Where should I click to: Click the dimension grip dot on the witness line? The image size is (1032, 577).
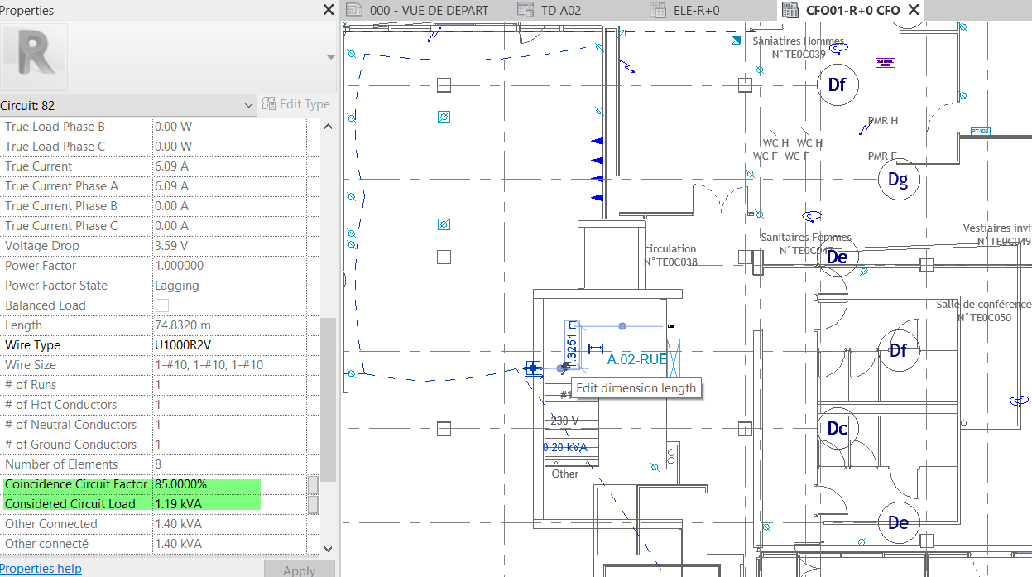[x=622, y=325]
